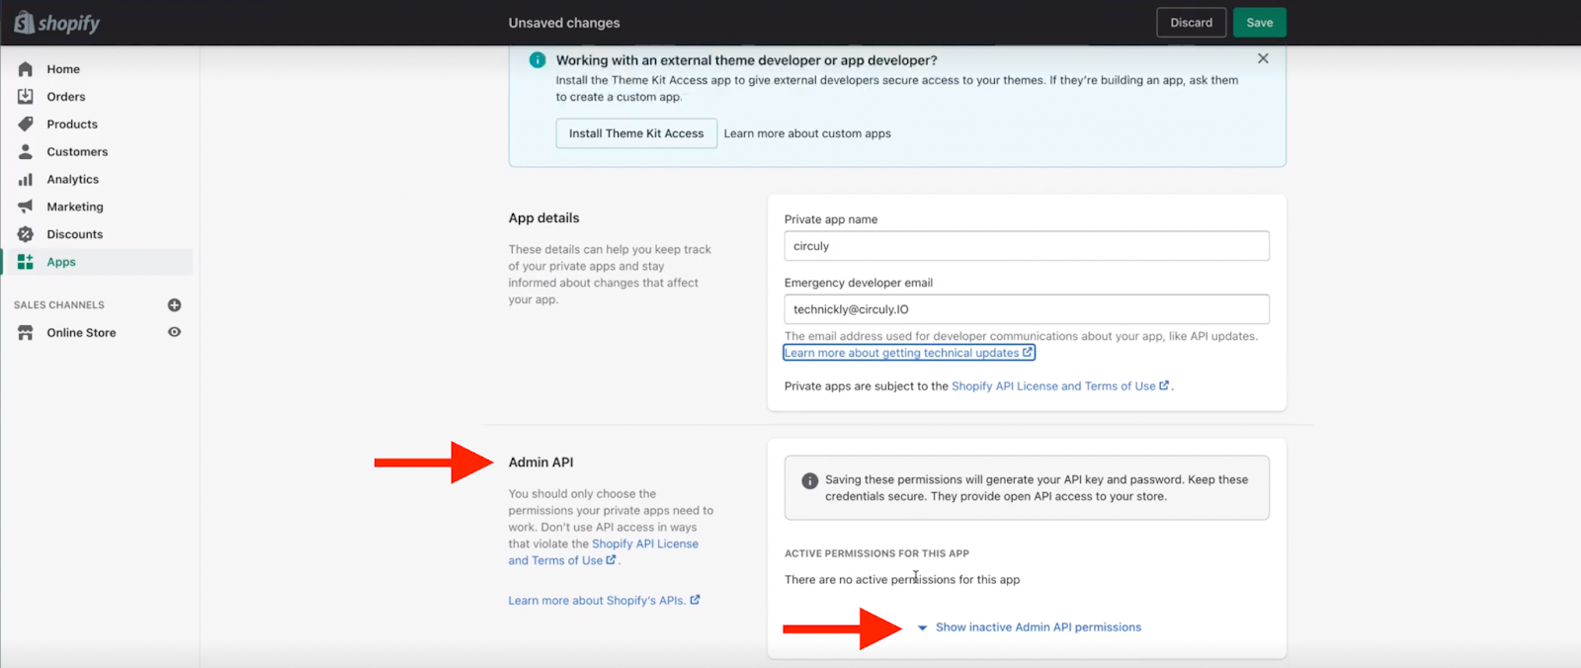Screen dimensions: 1581x668
Task: Click the Save button
Action: click(x=1260, y=23)
